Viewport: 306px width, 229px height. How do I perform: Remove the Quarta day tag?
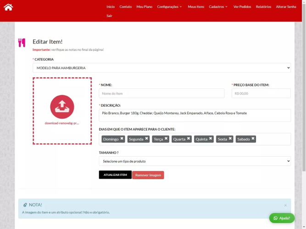click(x=188, y=139)
